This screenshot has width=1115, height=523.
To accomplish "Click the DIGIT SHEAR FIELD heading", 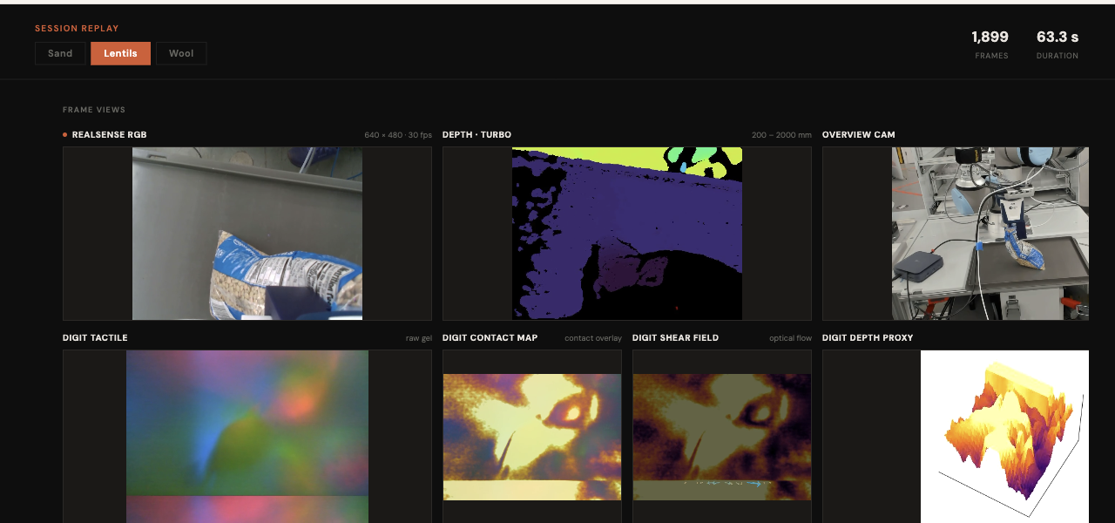I will (675, 338).
